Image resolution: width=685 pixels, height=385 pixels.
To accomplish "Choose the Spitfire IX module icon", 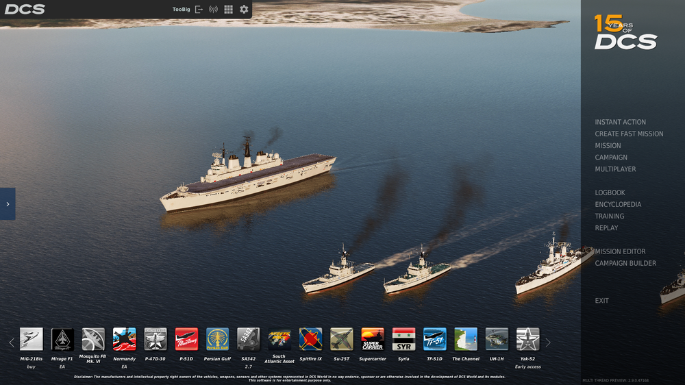I will tap(310, 339).
